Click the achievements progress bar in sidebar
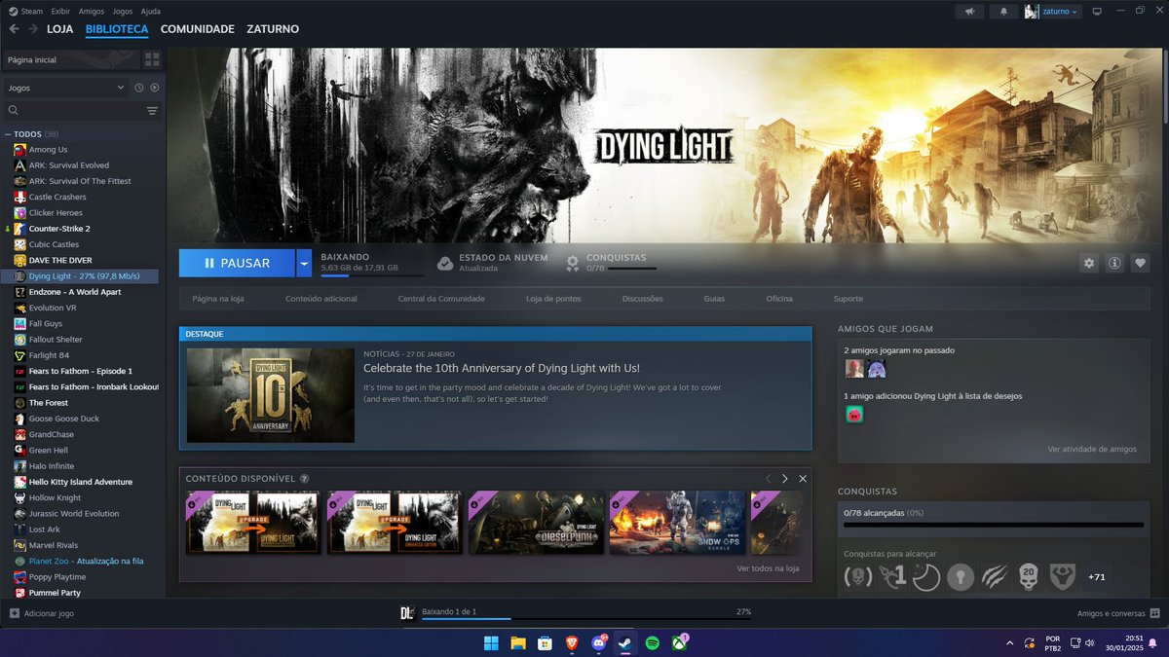 coord(994,525)
